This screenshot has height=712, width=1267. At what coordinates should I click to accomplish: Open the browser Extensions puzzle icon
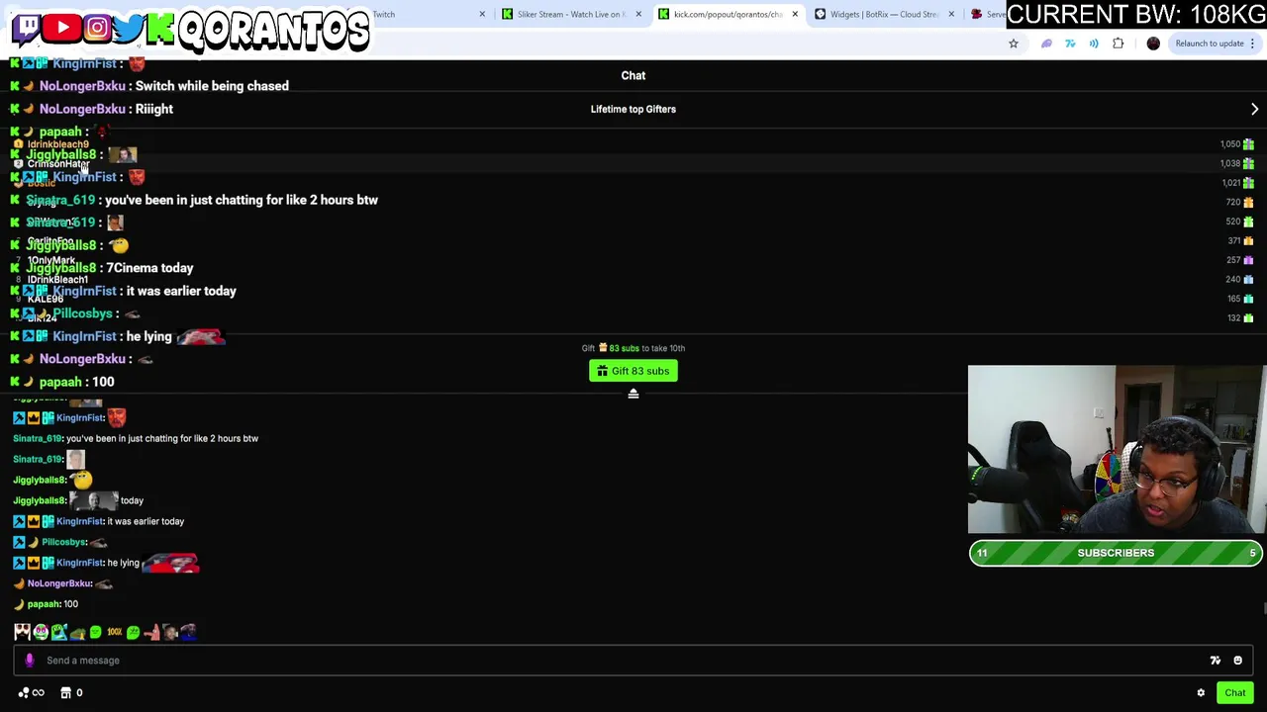1118,44
